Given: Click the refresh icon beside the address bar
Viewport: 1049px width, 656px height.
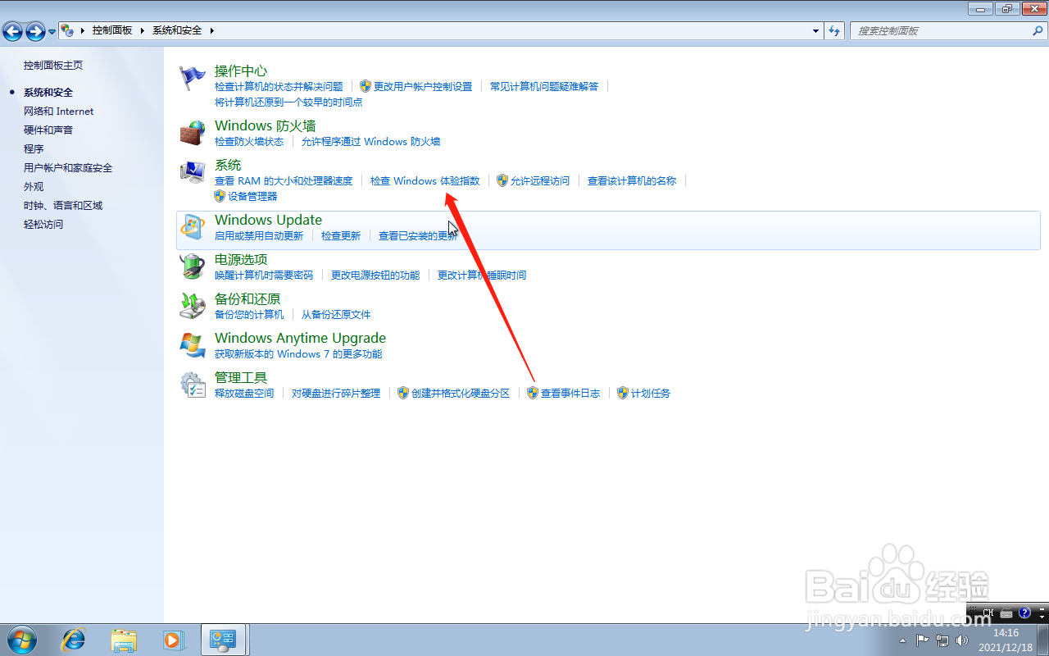Looking at the screenshot, I should [x=835, y=30].
